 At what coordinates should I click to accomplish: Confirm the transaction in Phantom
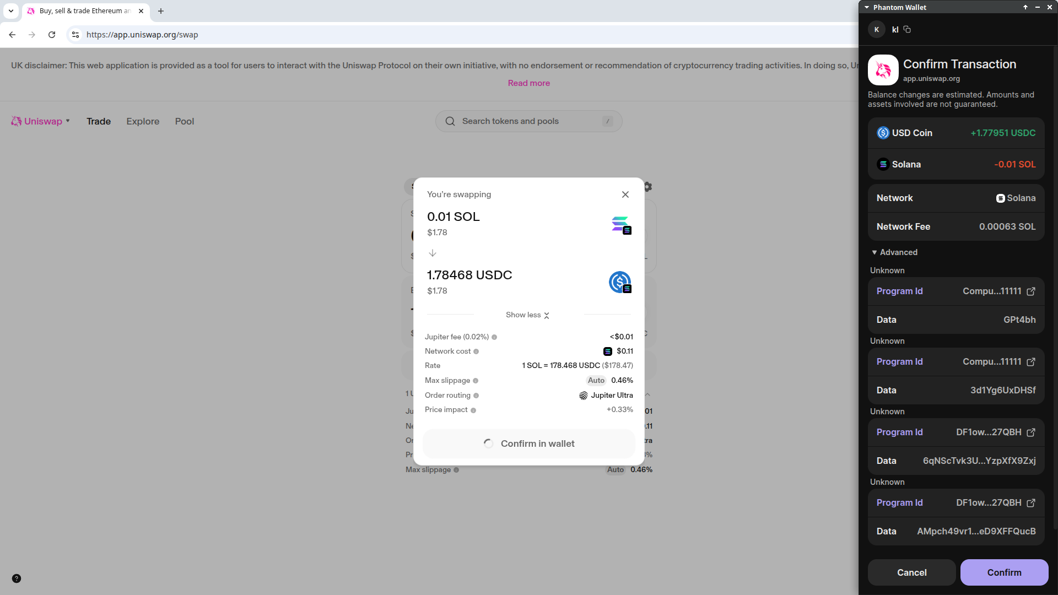1004,572
